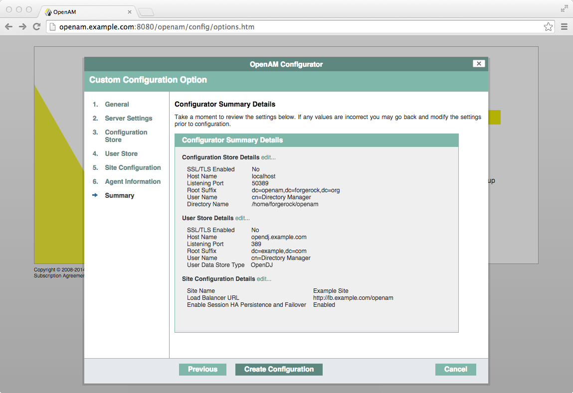Click the browser back arrow
573x393 pixels.
tap(9, 26)
